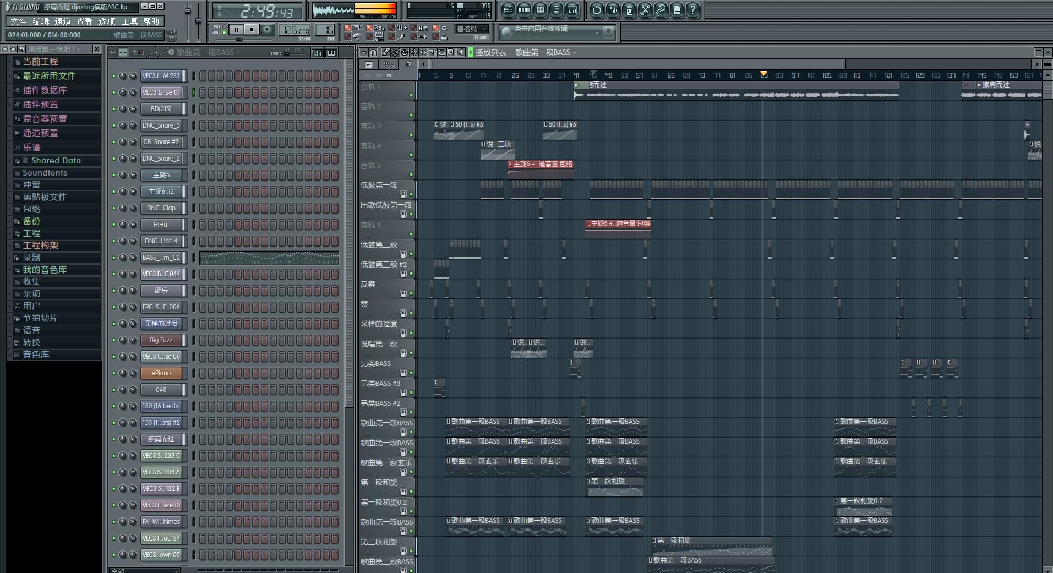Select the Big Fuzz channel button
Screen dimensions: 1053x573
(161, 340)
